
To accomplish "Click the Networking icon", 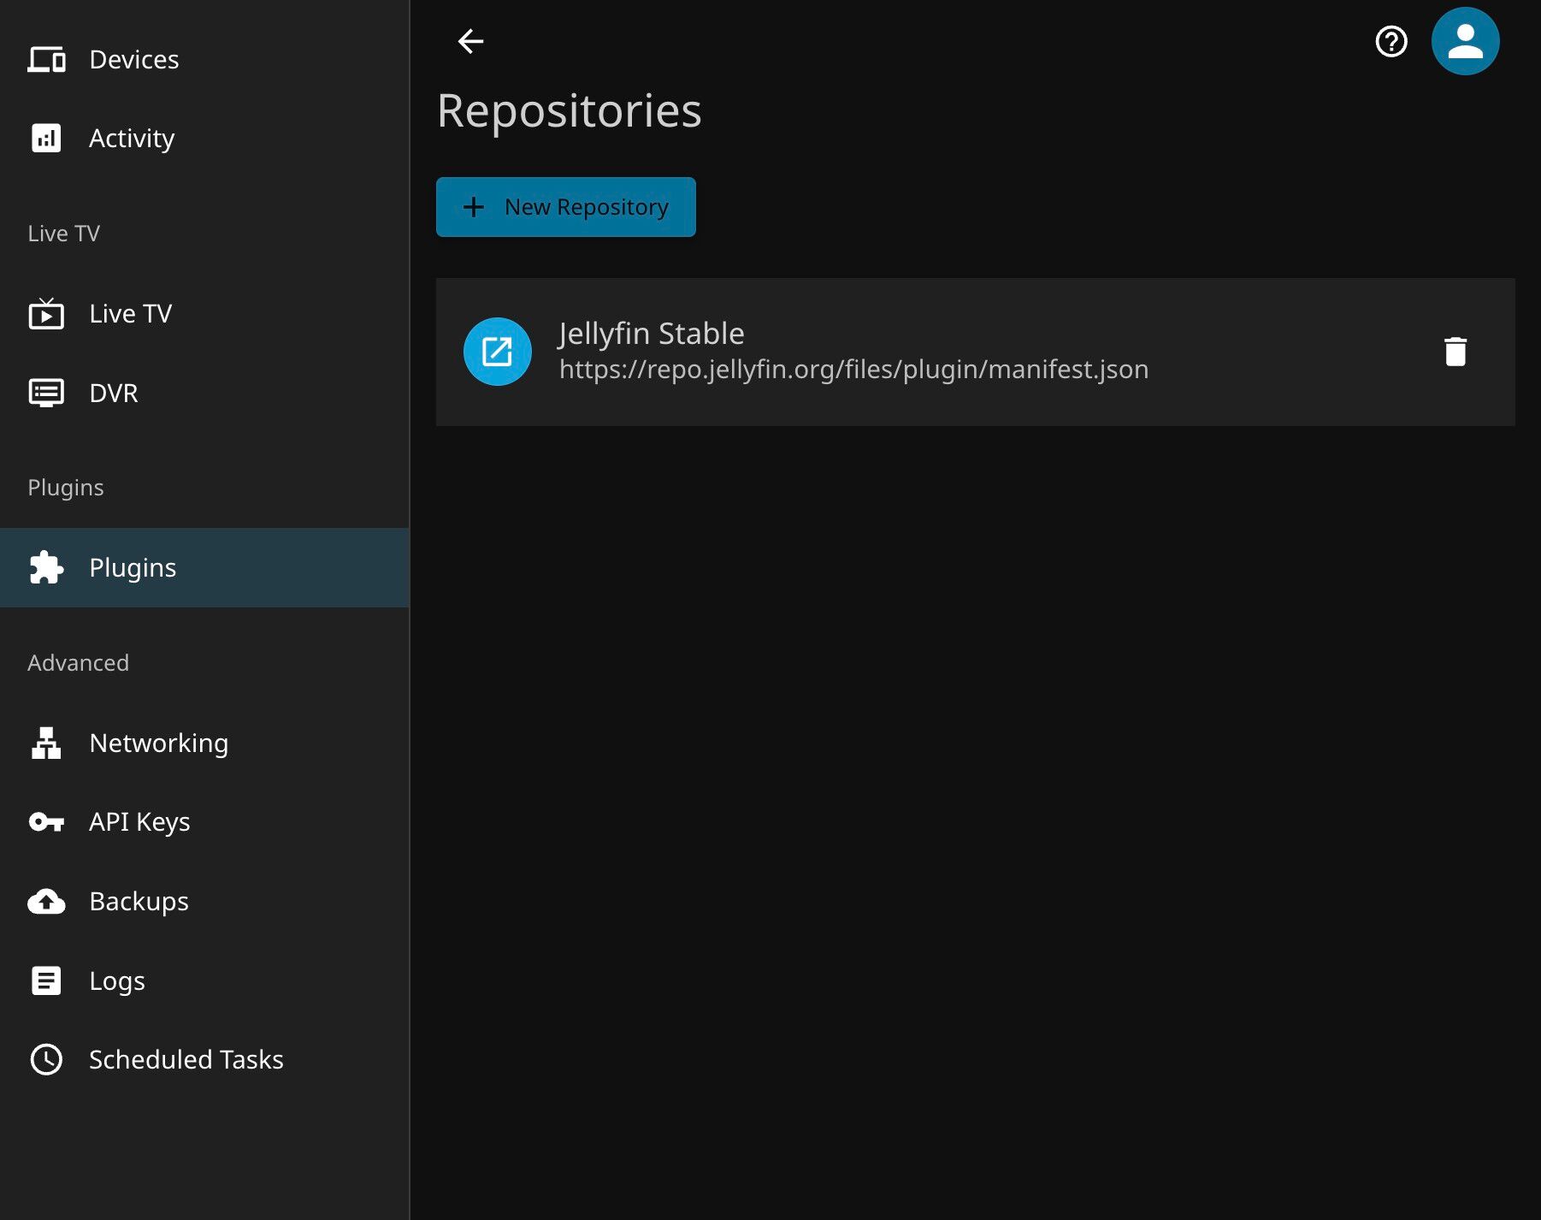I will coord(46,743).
